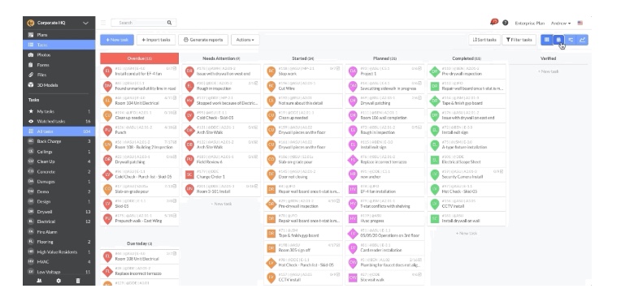Switch to the chart analytics view icon

(x=582, y=40)
